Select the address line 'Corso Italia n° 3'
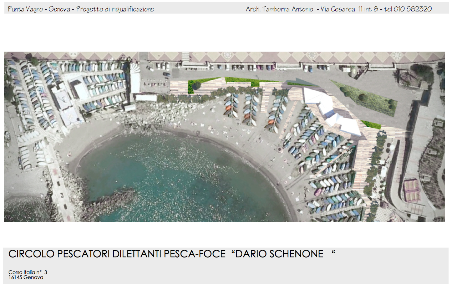 click(28, 272)
